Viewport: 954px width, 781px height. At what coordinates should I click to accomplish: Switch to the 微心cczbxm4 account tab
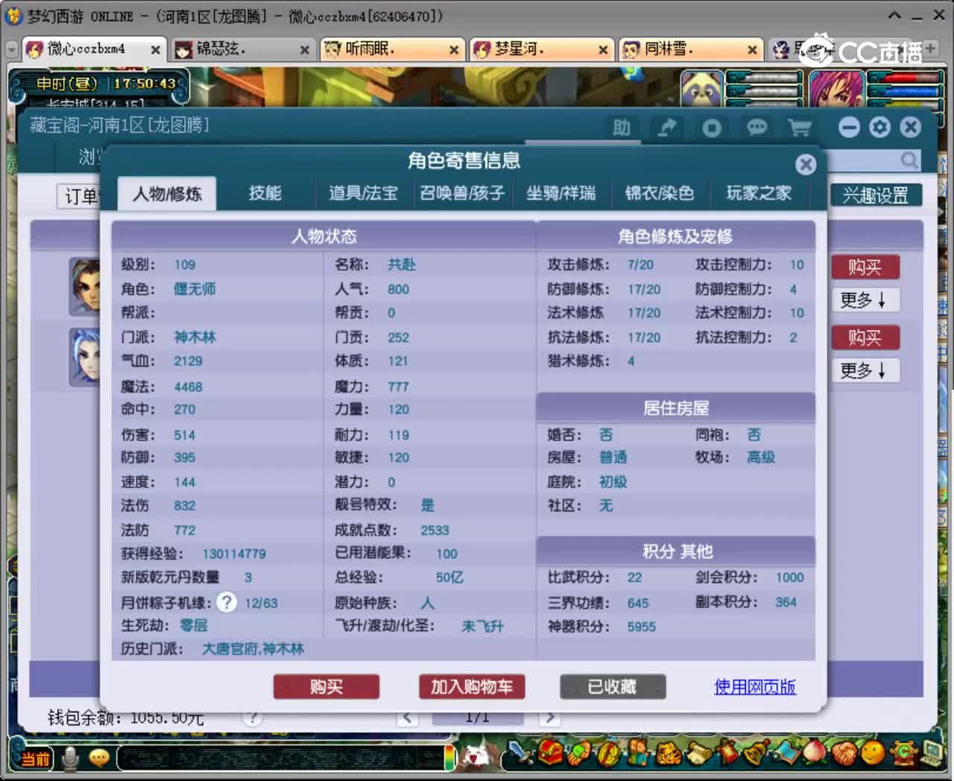point(93,49)
